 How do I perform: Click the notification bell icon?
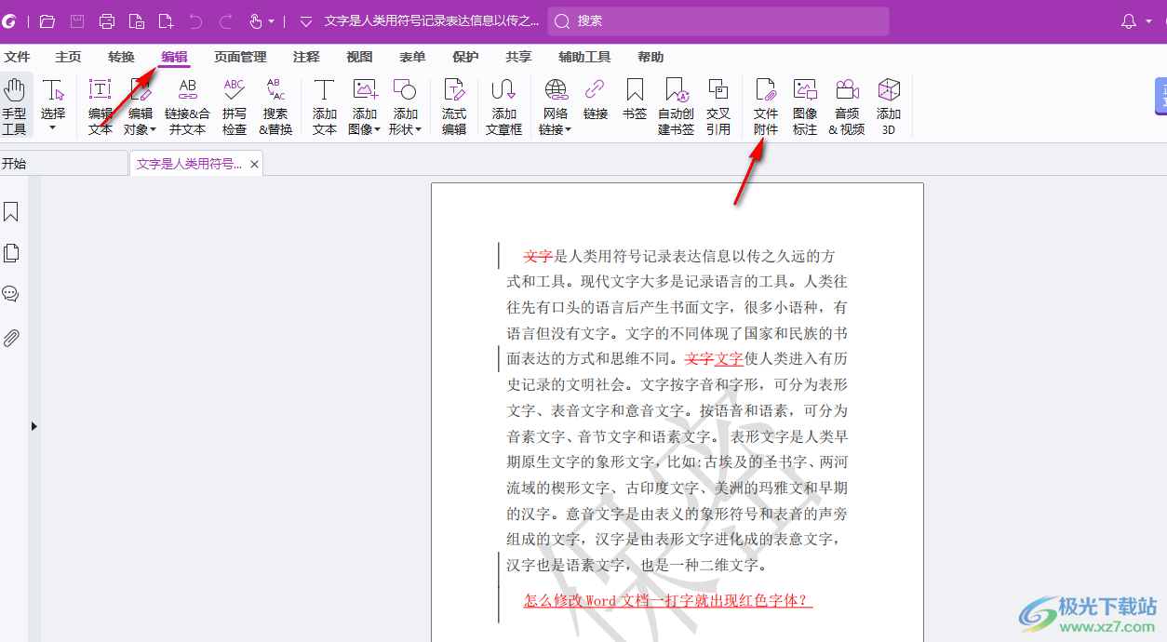point(1129,21)
